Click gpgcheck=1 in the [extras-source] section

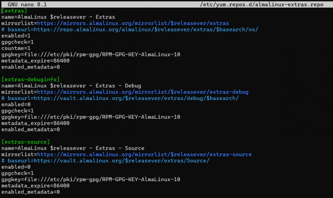point(18,173)
